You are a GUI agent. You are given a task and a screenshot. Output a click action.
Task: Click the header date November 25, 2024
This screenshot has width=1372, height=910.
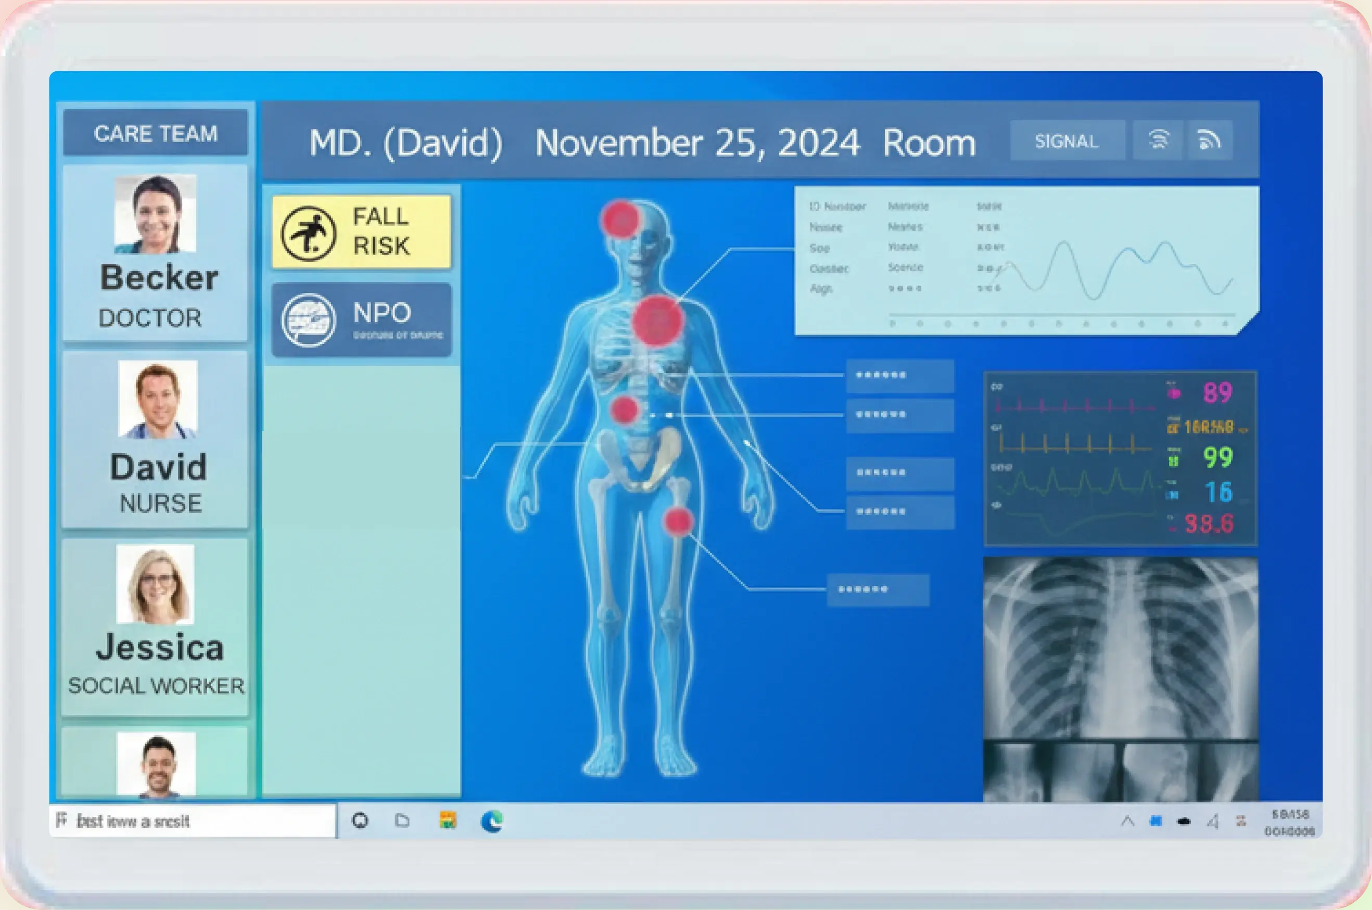click(697, 143)
